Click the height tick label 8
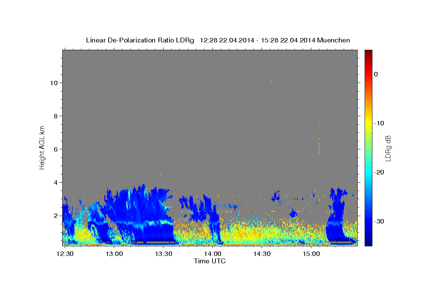This screenshot has width=442, height=295. pyautogui.click(x=56, y=116)
